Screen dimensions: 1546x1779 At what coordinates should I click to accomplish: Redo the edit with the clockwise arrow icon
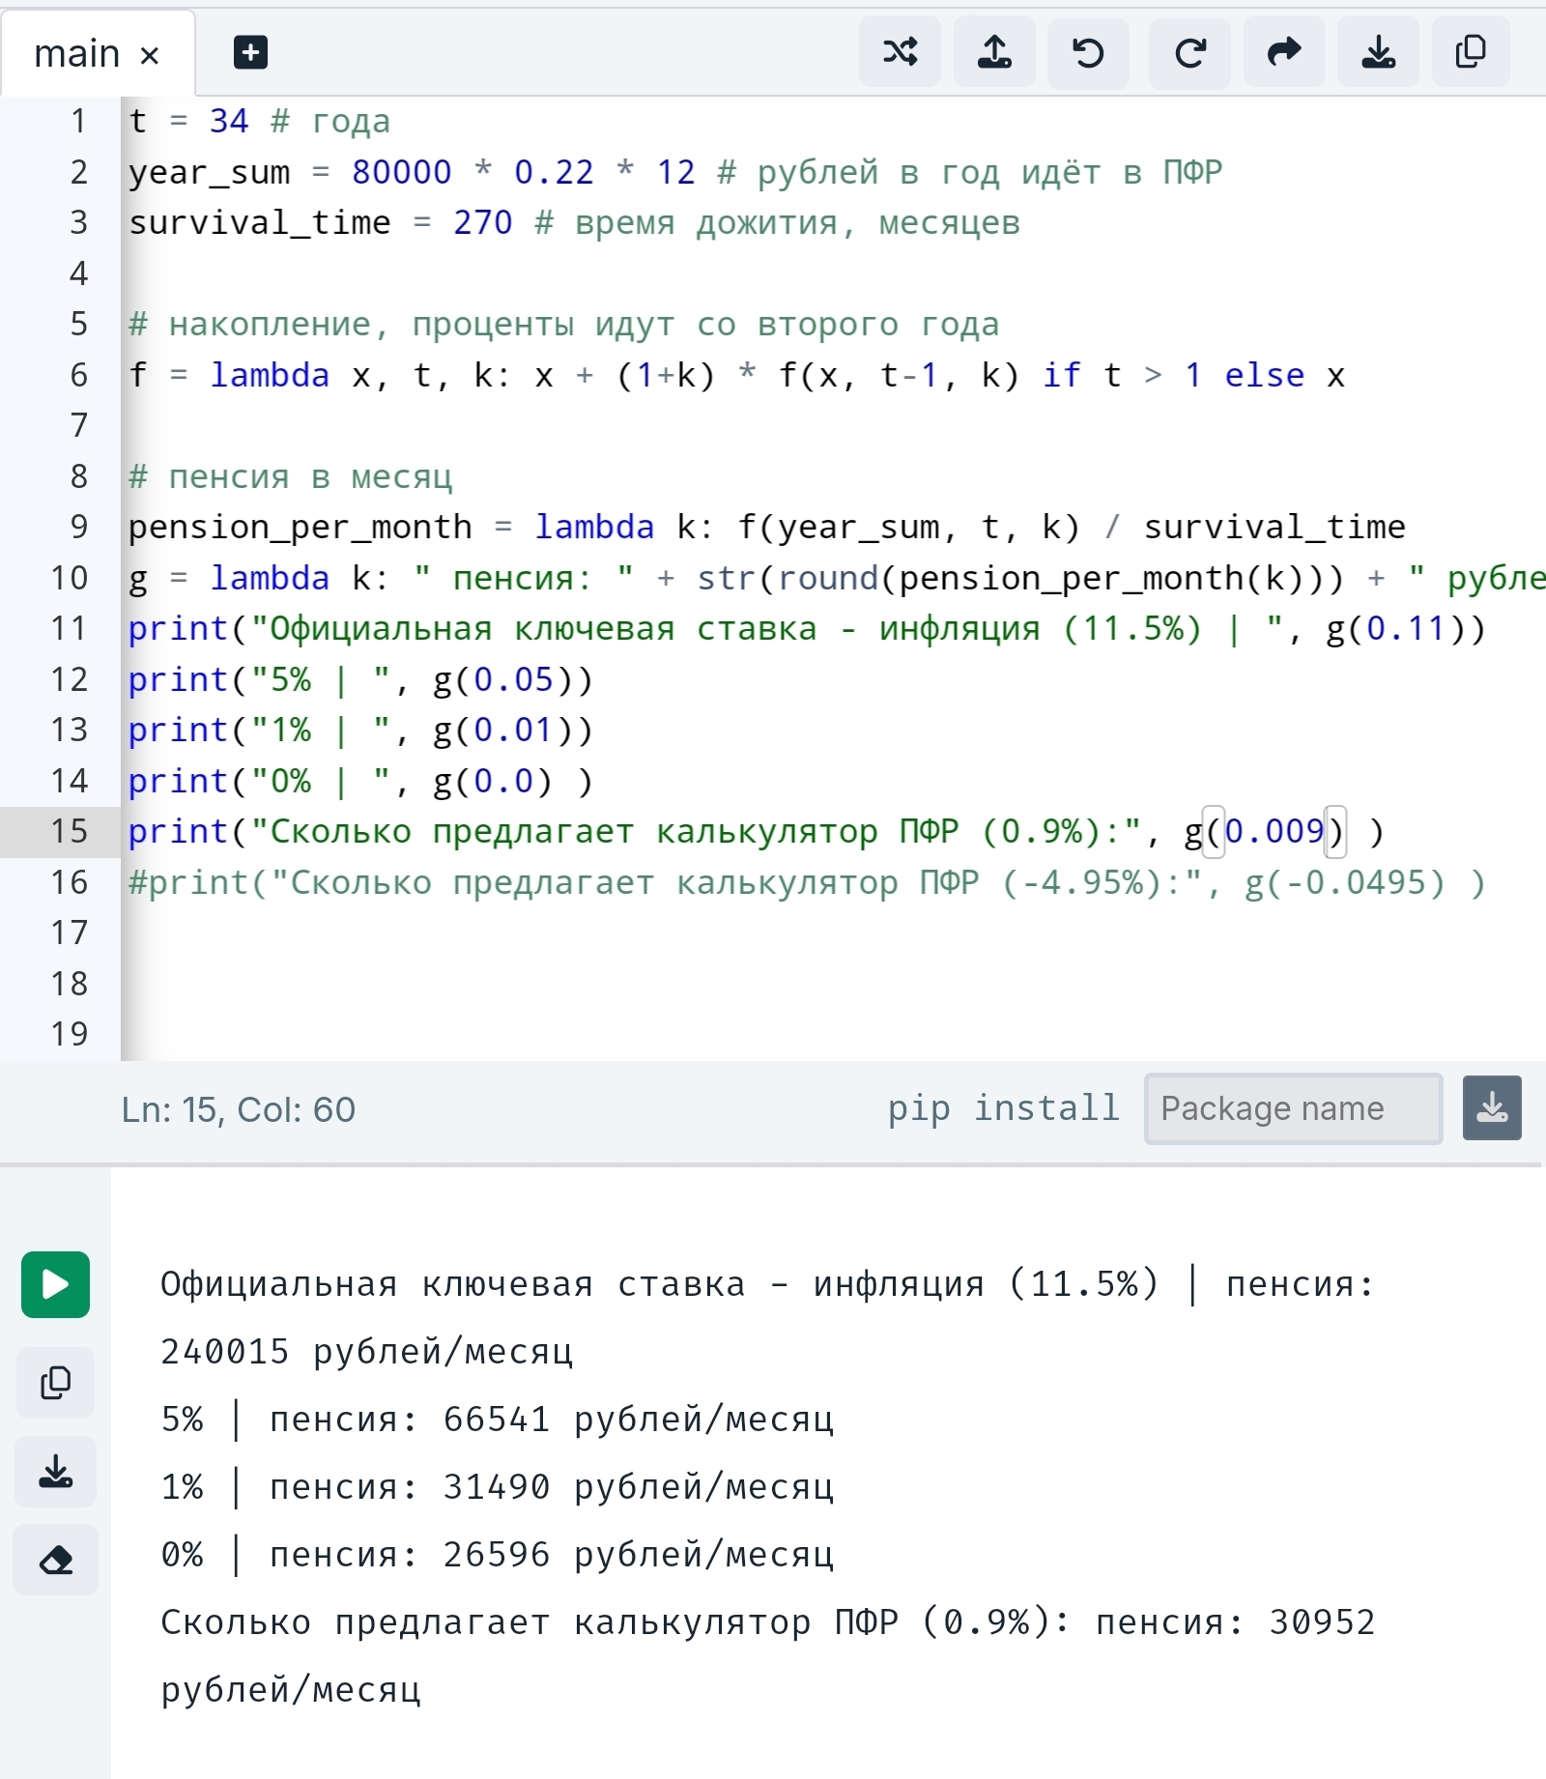(x=1189, y=52)
